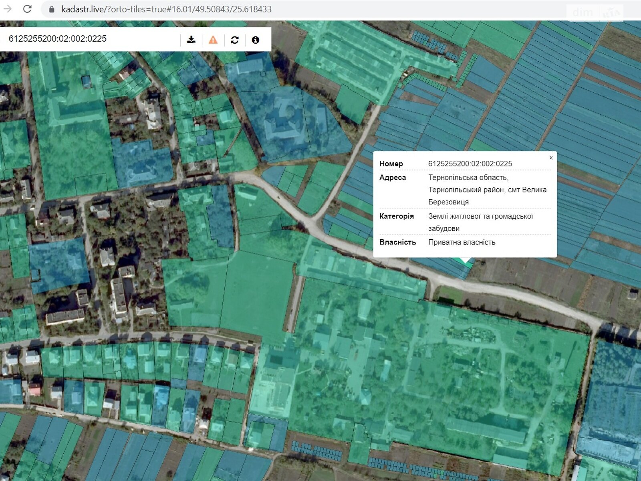Click the refresh arrows icon
This screenshot has width=641, height=481.
(235, 40)
